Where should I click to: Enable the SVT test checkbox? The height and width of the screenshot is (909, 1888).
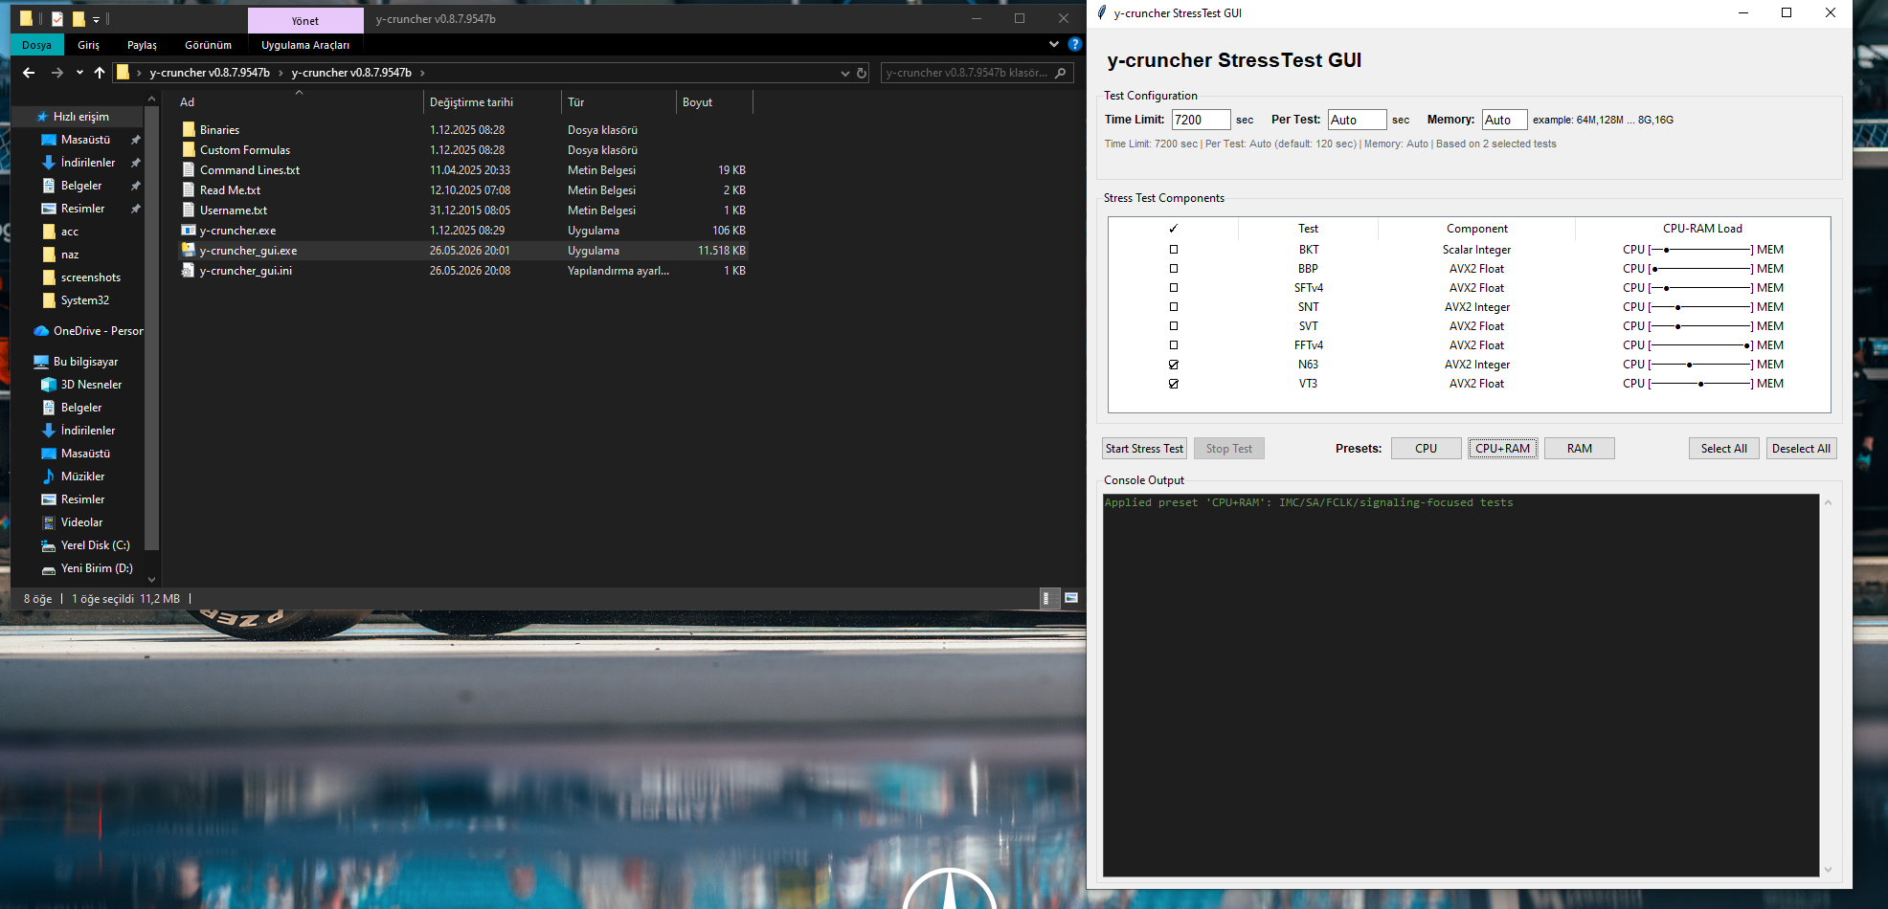pyautogui.click(x=1174, y=326)
